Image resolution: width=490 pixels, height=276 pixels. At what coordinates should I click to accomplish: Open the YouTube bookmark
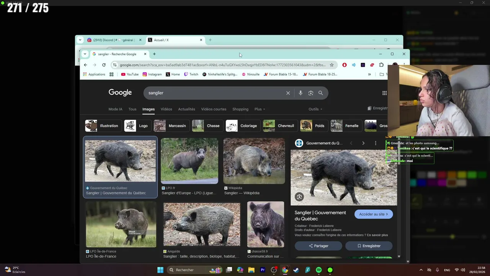(x=130, y=74)
